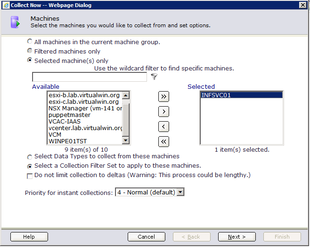Close the Collect Now dialog
310x248 pixels.
coord(302,5)
